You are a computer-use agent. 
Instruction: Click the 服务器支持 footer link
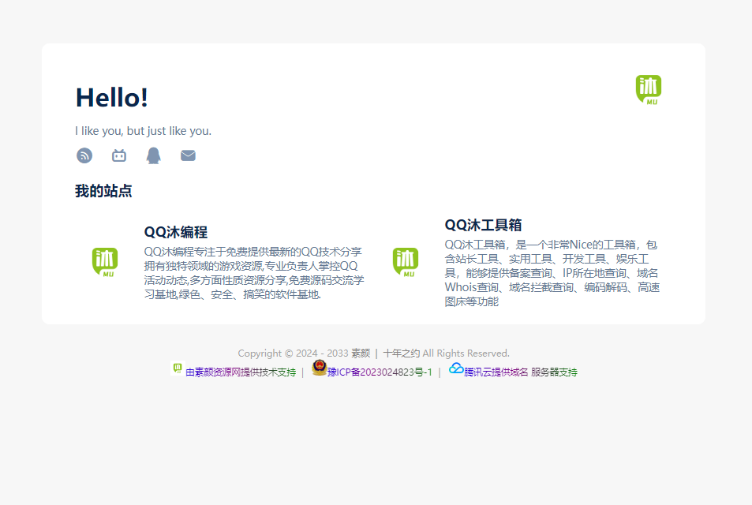[x=554, y=372]
